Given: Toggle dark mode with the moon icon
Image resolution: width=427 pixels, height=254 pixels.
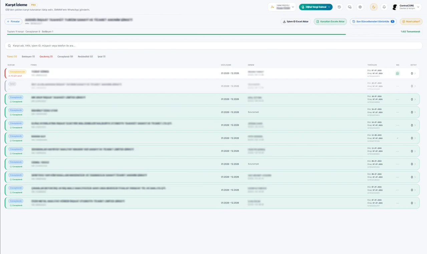Looking at the screenshot, I should click(x=374, y=7).
